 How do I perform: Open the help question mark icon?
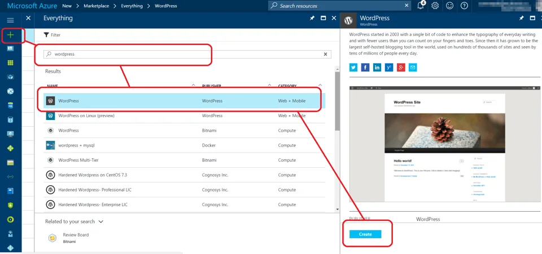464,6
